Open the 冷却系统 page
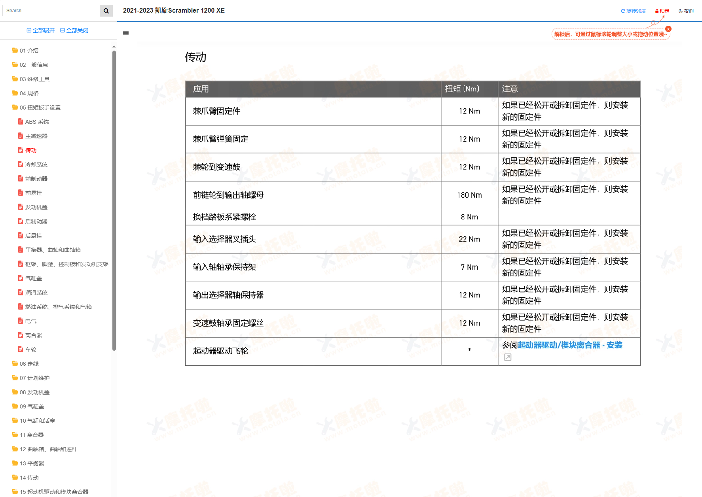The image size is (702, 497). click(x=33, y=164)
